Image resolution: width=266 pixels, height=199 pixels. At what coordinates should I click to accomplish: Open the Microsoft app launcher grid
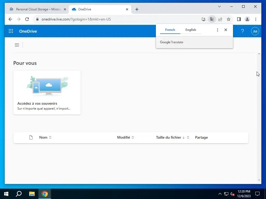[11, 31]
